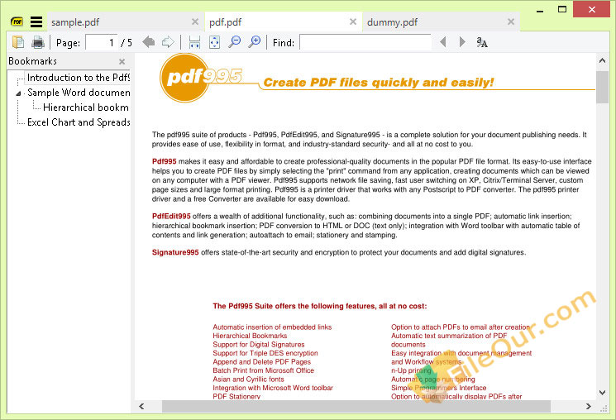Viewport: 616px width, 420px height.
Task: Select 'Sample Word documen' bookmark
Action: pyautogui.click(x=79, y=93)
